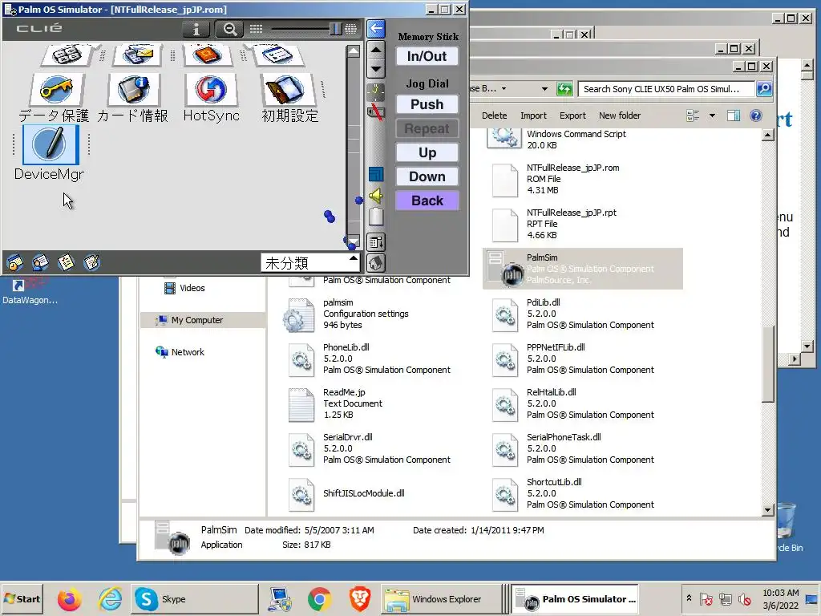This screenshot has height=616, width=821.
Task: Click the Jog Dial Up button
Action: 427,152
